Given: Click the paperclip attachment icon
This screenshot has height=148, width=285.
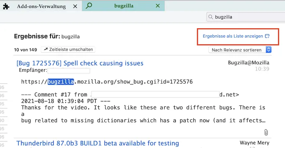Looking at the screenshot, I should tap(266, 132).
